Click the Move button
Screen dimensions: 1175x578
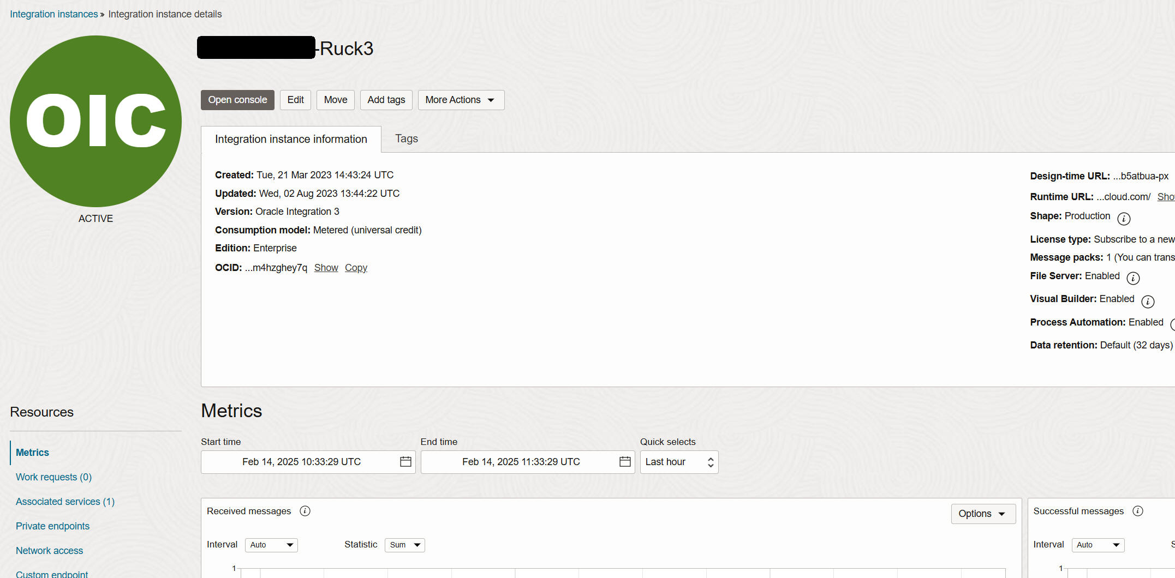coord(336,100)
